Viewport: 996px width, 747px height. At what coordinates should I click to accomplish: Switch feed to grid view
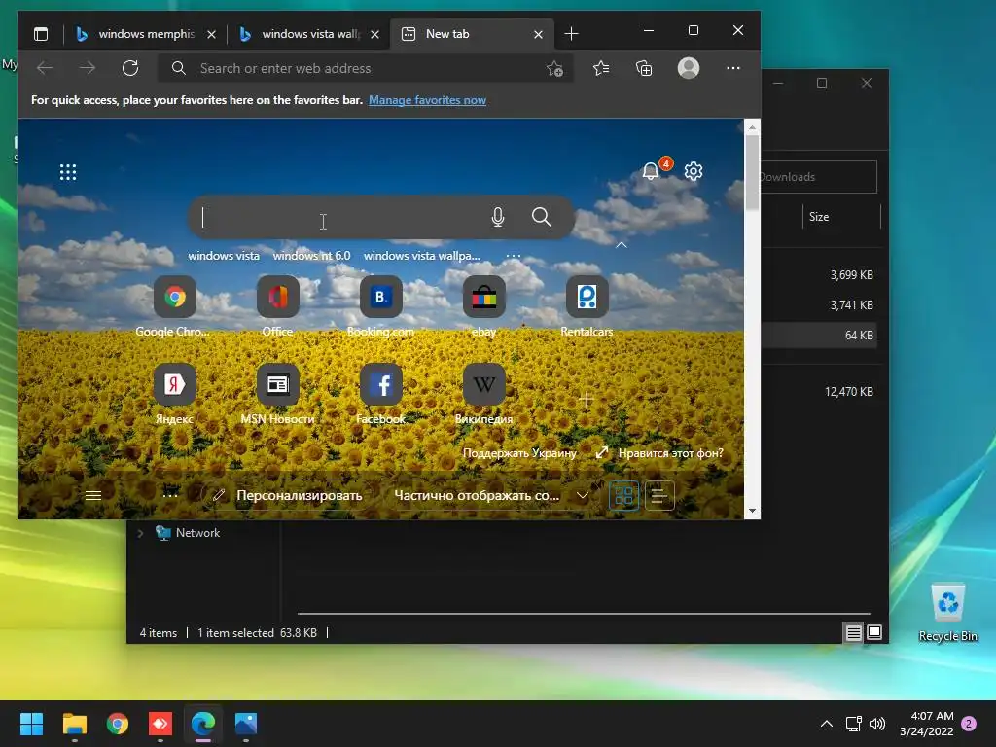623,495
